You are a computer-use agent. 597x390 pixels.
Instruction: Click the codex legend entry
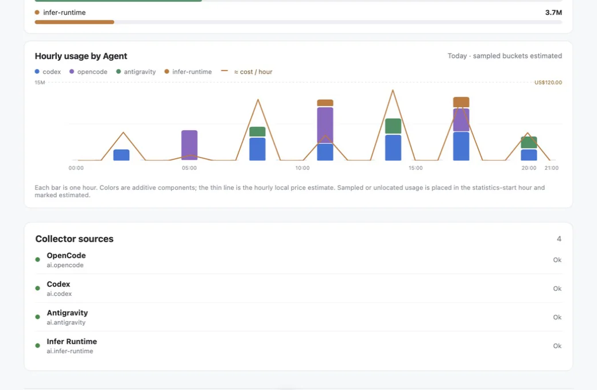pos(48,72)
